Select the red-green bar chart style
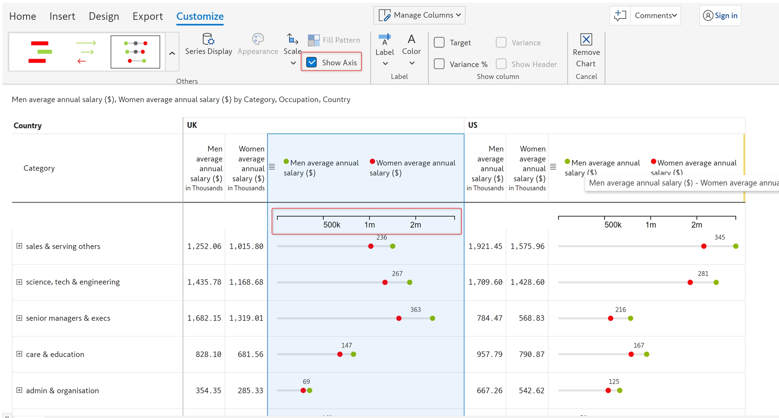Viewport: 779px width, 418px height. [x=40, y=52]
